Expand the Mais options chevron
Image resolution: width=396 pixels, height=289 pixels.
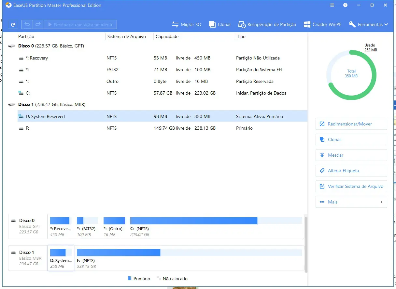click(x=381, y=202)
